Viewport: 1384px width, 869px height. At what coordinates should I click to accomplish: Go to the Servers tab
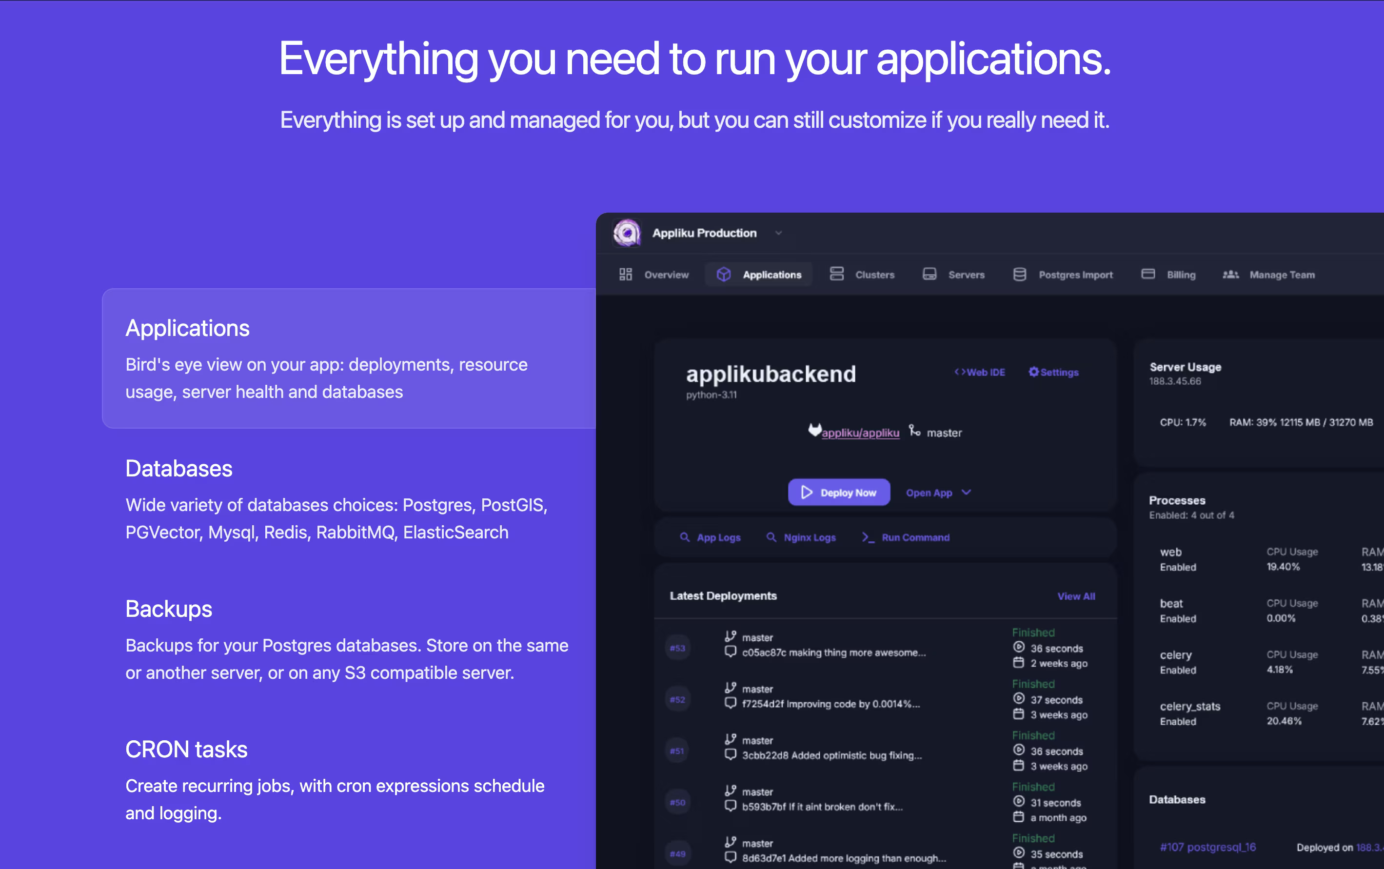(x=953, y=275)
